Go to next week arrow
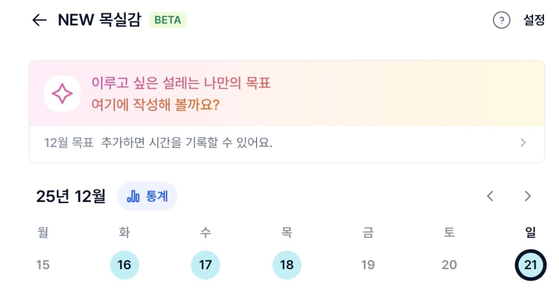This screenshot has height=305, width=559. click(x=527, y=196)
